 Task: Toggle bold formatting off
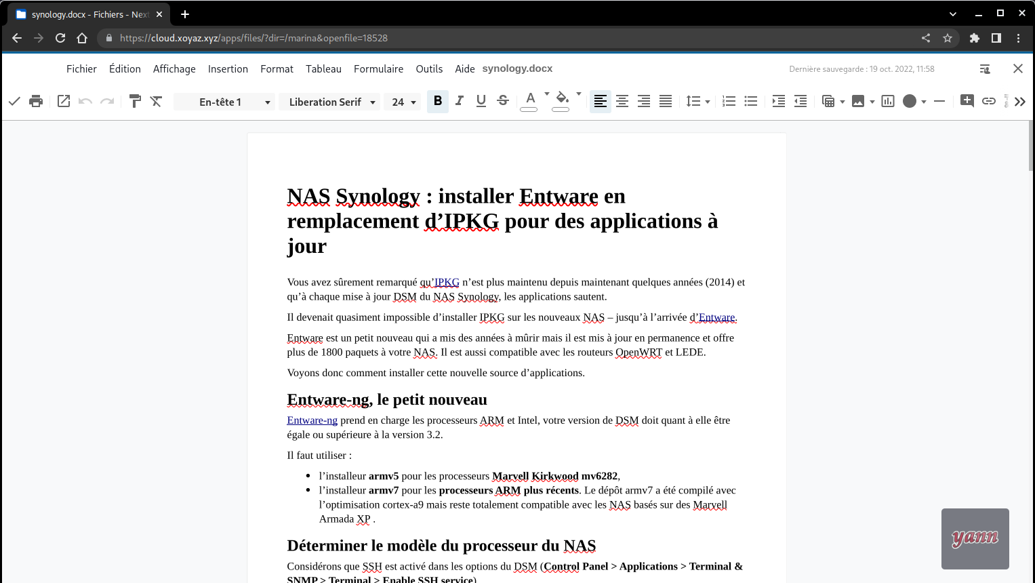(x=438, y=101)
